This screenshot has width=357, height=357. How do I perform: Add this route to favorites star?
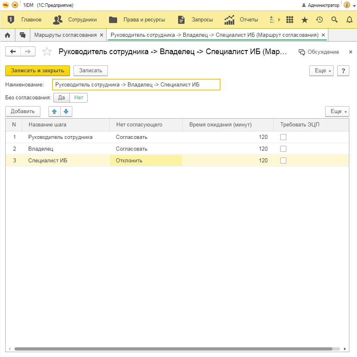[47, 52]
